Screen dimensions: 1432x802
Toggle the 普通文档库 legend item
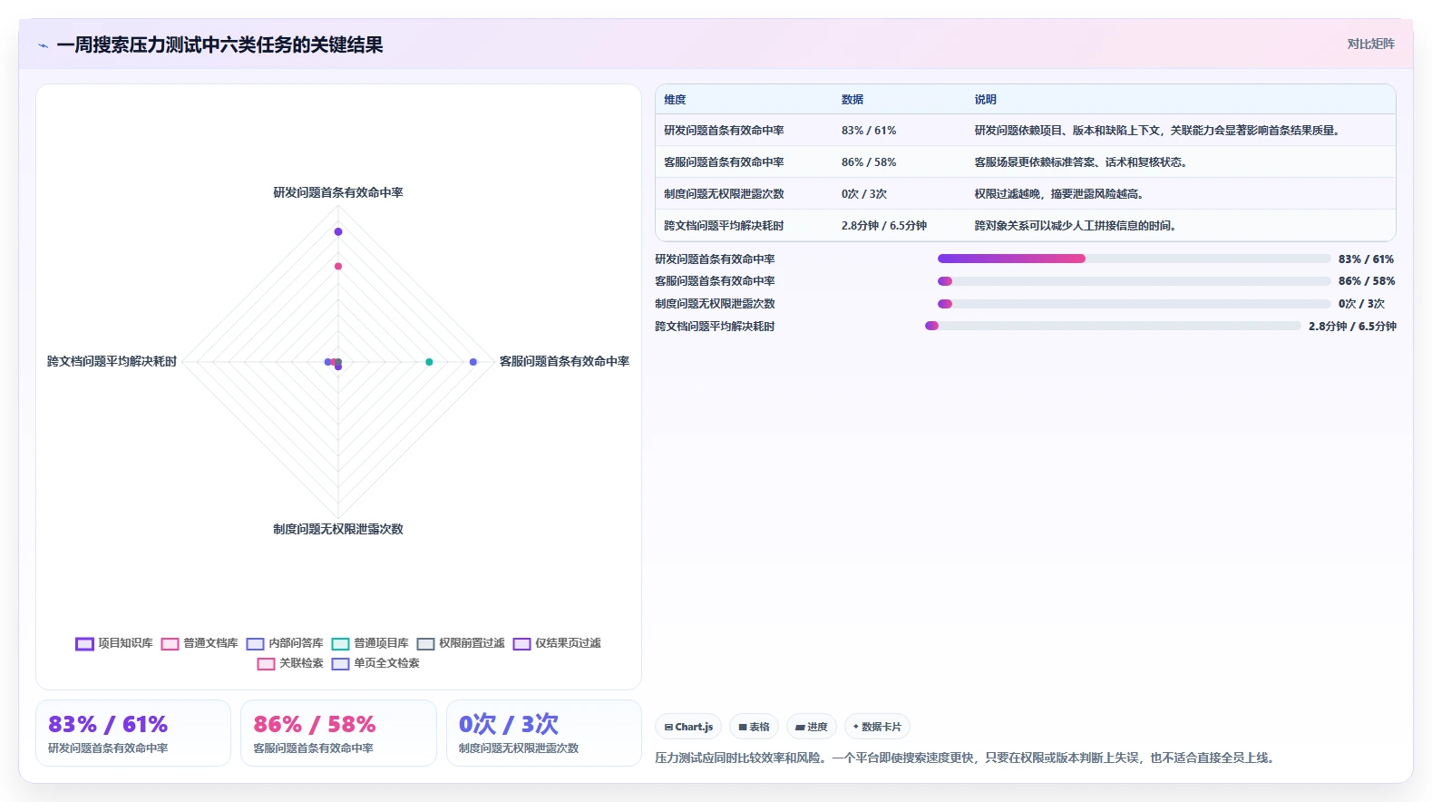[200, 643]
